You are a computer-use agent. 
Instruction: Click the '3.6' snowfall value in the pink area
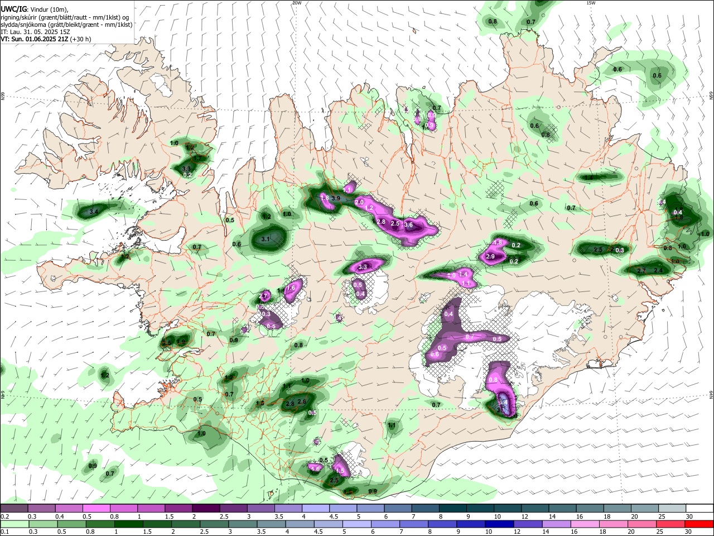point(408,225)
